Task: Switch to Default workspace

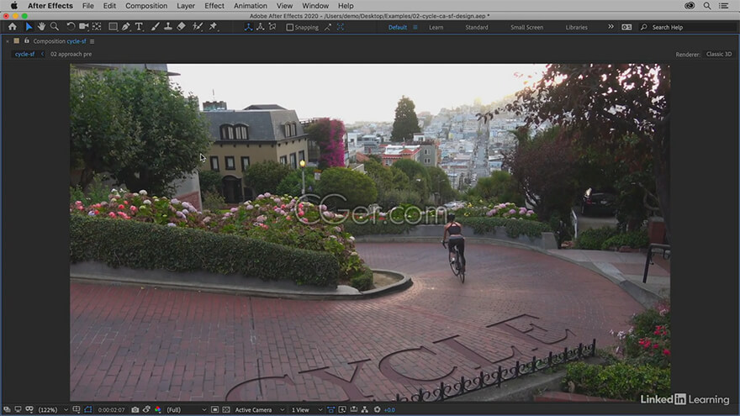Action: click(x=398, y=28)
